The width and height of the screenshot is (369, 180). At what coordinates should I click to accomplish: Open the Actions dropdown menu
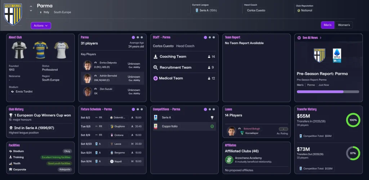(x=41, y=25)
